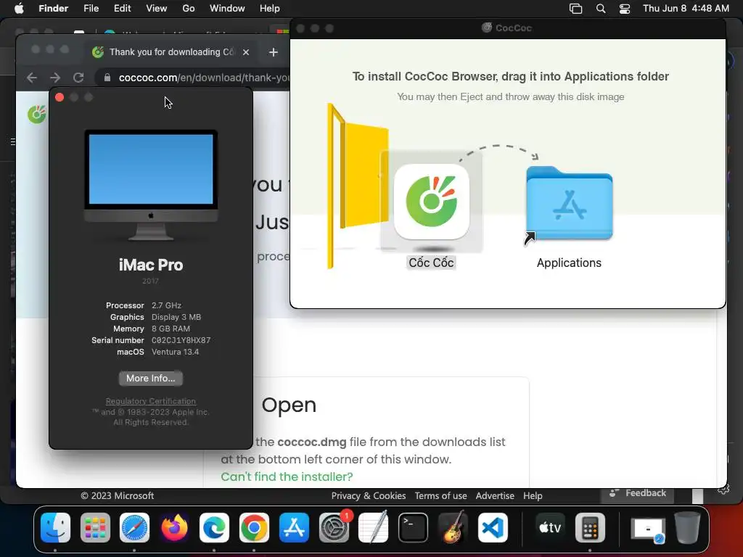Launch Visual Studio Code from Dock
The image size is (743, 557).
[493, 527]
